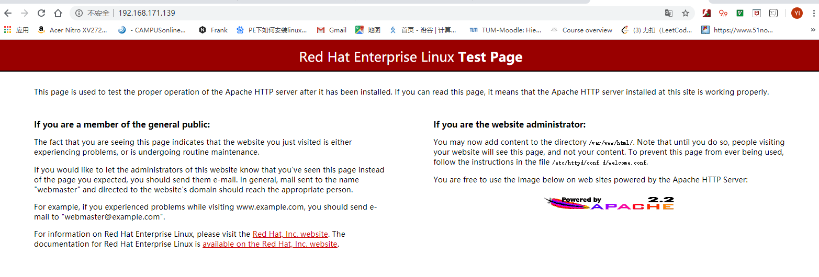The width and height of the screenshot is (819, 277).
Task: Open the Frank Notion bookmark
Action: point(213,30)
